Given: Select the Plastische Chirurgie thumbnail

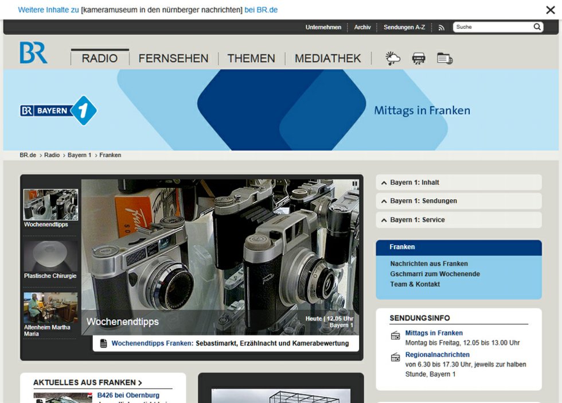Looking at the screenshot, I should pos(50,256).
